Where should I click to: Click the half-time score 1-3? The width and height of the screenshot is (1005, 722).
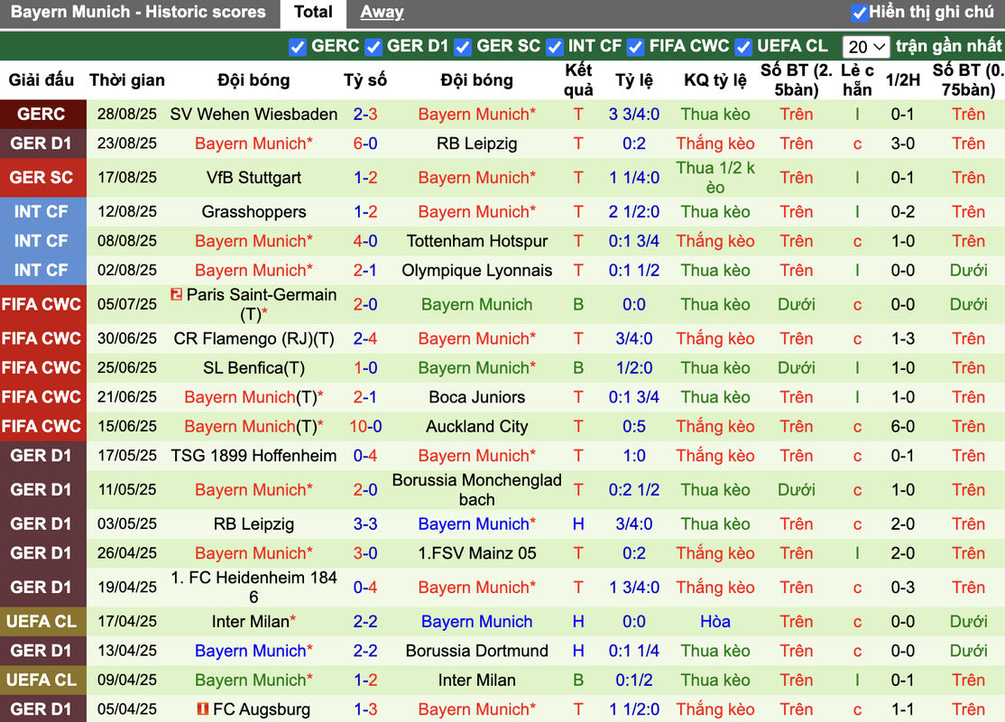pos(902,338)
